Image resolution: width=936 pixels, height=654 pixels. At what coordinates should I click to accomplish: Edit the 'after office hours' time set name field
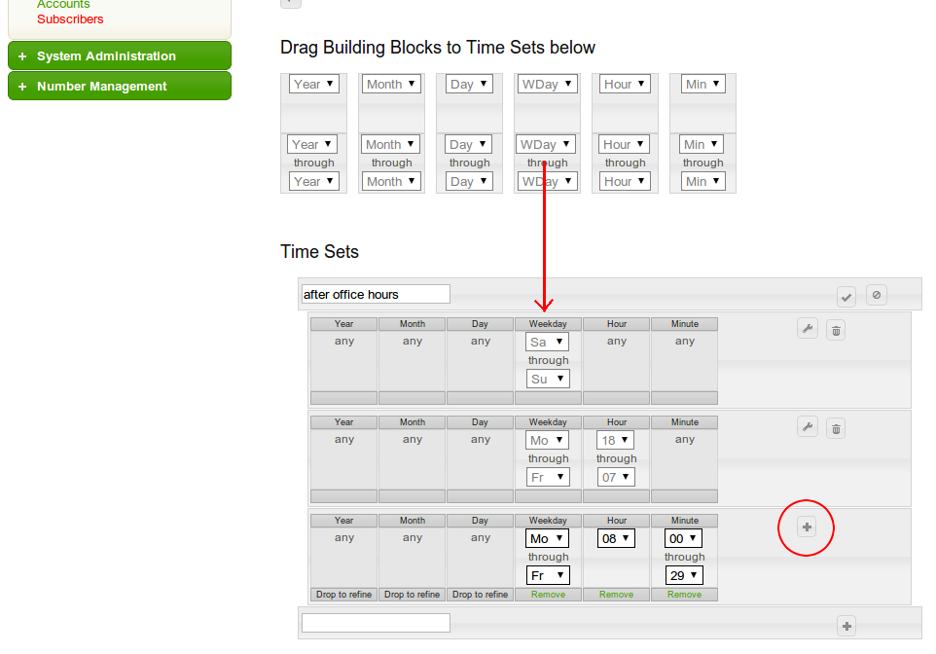click(377, 295)
